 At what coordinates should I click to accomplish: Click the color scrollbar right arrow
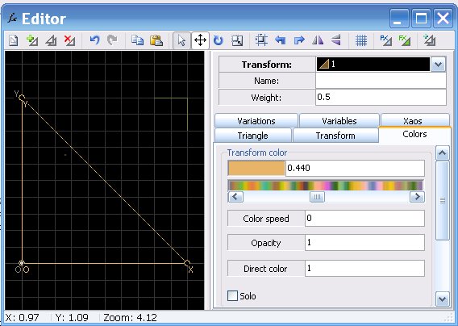tap(417, 197)
